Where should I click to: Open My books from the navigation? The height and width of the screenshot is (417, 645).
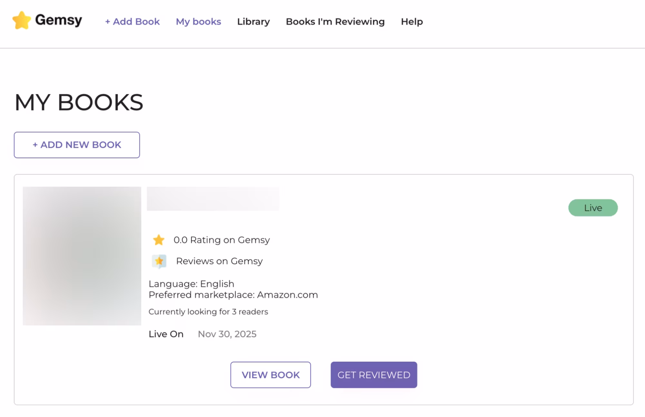[x=198, y=21]
